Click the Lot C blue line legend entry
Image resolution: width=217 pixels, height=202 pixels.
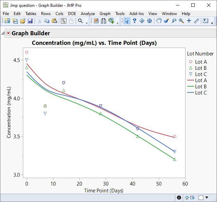[x=197, y=93]
